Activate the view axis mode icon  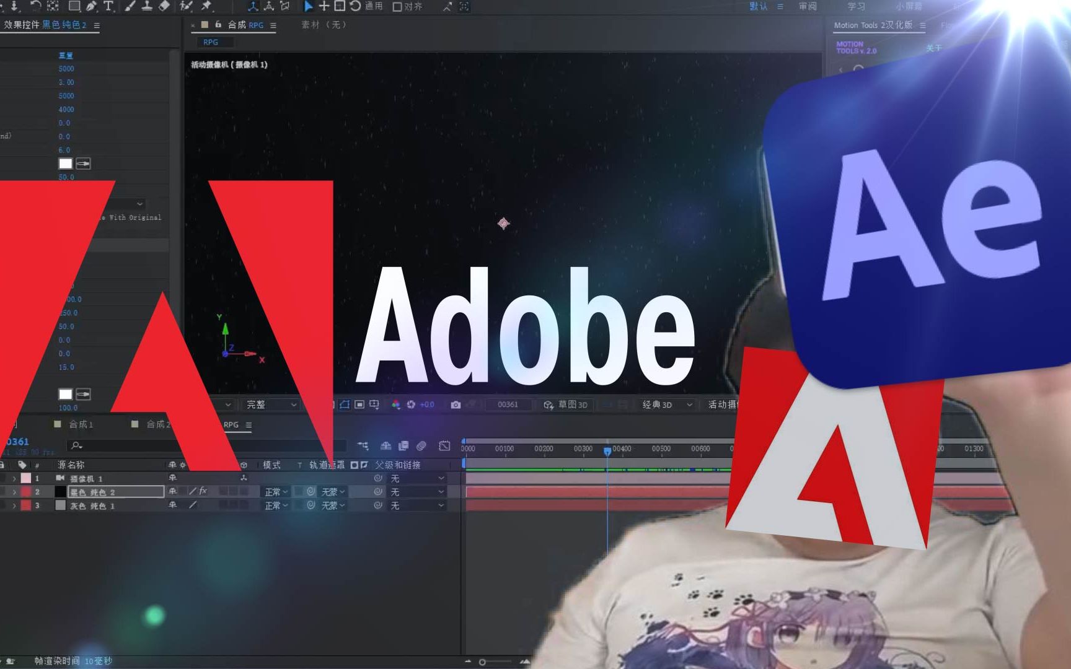(285, 6)
